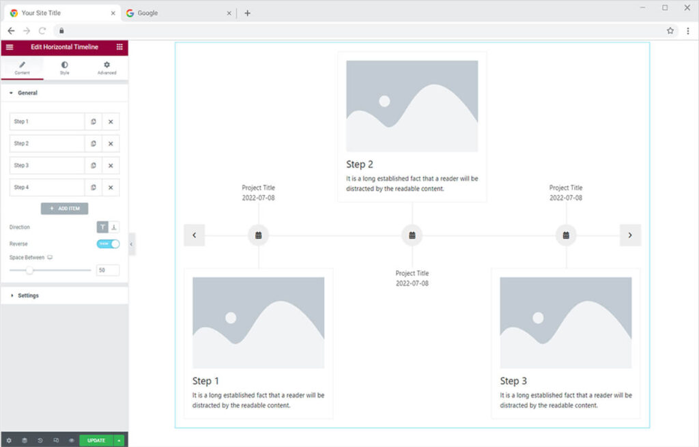Open the Elementor hamburger menu
The width and height of the screenshot is (699, 447).
pos(10,47)
